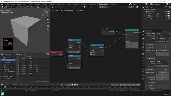Adjust Render Max Samples 4096 field
Screen dimensions: 171x96
point(162,75)
